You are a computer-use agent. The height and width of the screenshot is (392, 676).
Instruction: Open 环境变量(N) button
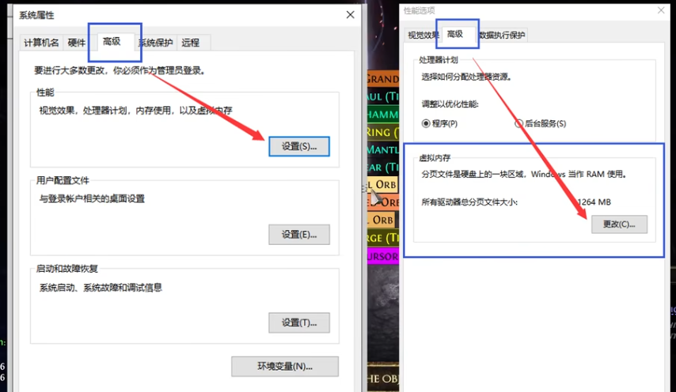point(285,366)
